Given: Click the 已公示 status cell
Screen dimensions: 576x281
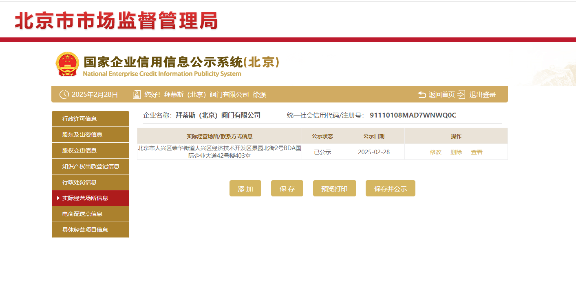Looking at the screenshot, I should tap(322, 152).
